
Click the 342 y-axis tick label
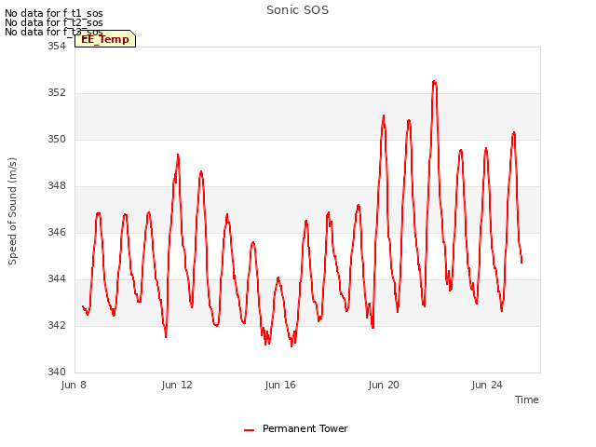pyautogui.click(x=57, y=325)
